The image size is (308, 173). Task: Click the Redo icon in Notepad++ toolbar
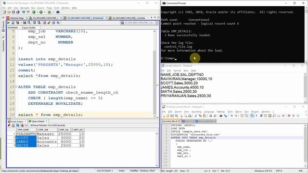click(x=215, y=116)
